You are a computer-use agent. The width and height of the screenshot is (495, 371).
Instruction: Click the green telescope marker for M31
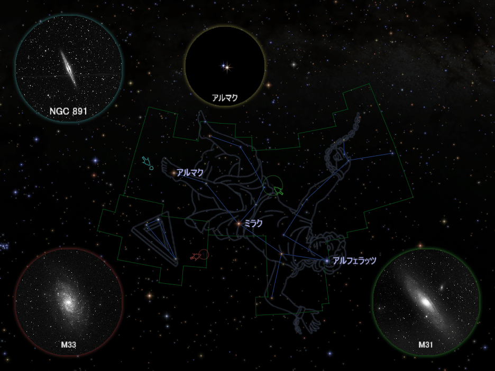[274, 186]
